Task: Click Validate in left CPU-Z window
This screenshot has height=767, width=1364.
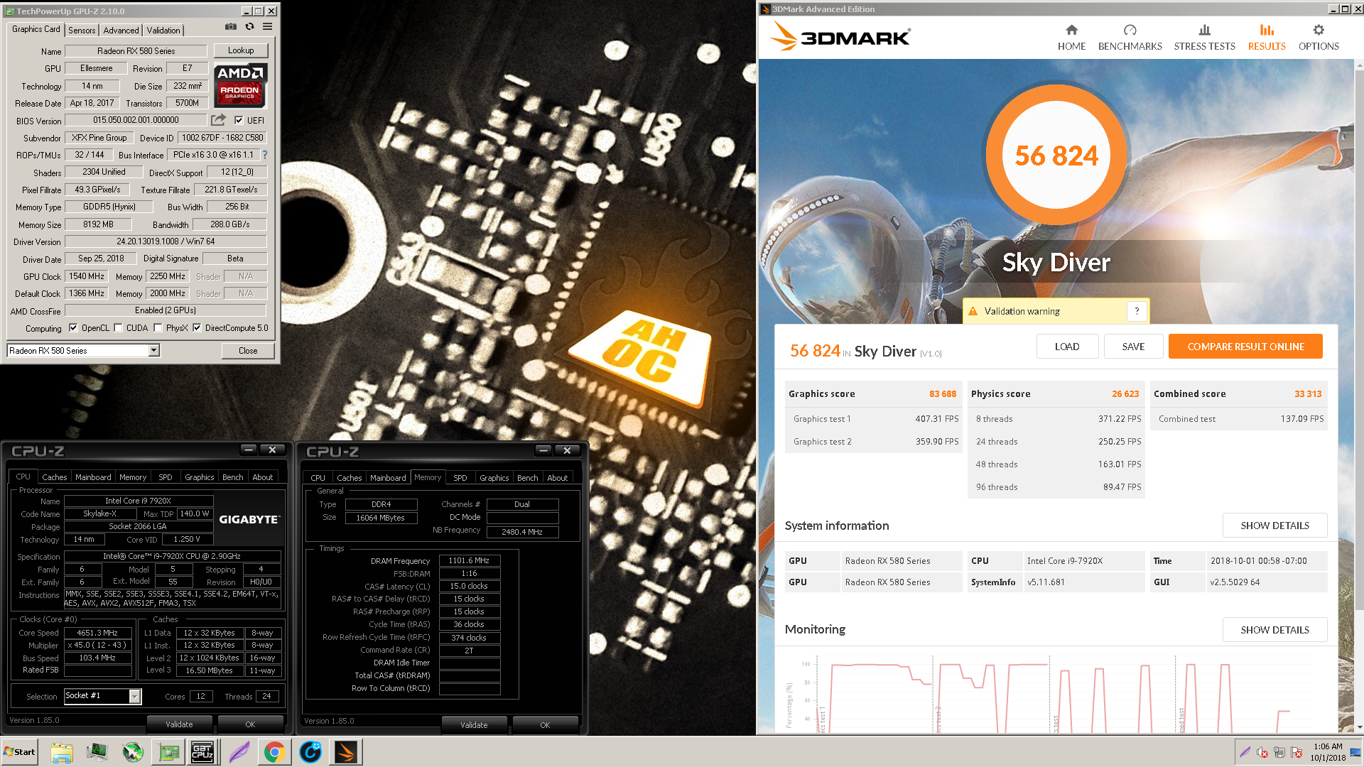Action: pyautogui.click(x=179, y=724)
